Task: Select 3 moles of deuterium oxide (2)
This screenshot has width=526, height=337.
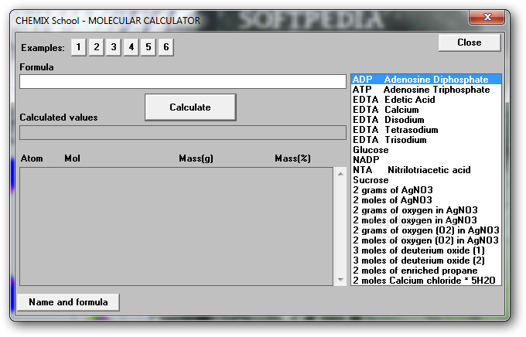Action: coord(426,260)
